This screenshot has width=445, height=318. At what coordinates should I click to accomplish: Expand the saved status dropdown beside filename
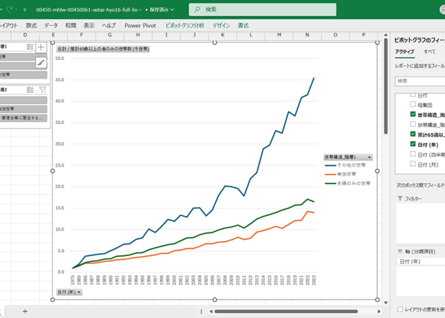click(172, 10)
